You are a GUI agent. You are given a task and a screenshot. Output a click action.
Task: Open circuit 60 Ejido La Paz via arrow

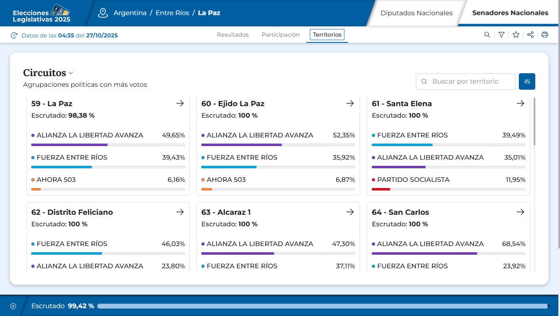(350, 103)
